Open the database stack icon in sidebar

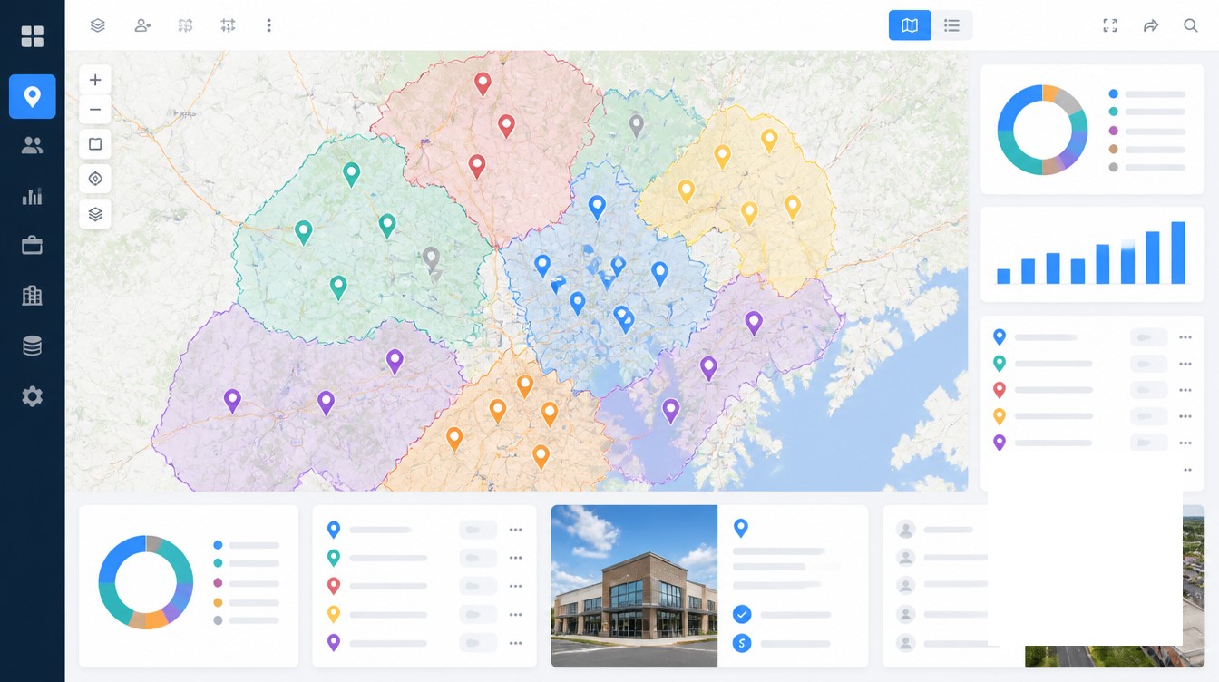(x=33, y=346)
